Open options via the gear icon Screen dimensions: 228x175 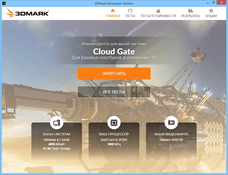(211, 11)
